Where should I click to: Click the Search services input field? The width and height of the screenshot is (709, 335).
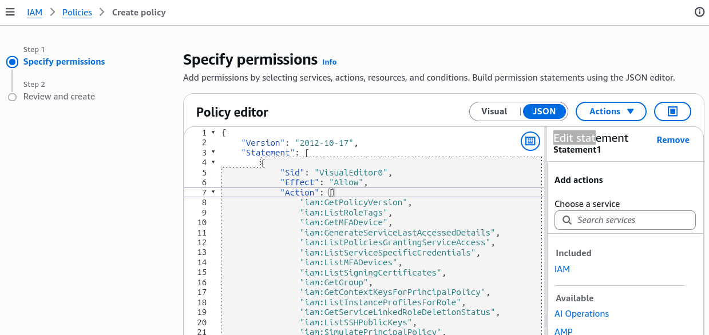[x=625, y=220]
